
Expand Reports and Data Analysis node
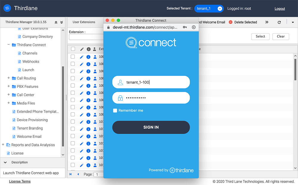click(x=3, y=145)
